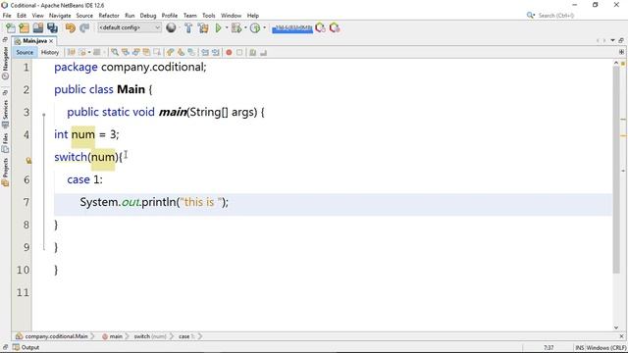This screenshot has height=353, width=628.
Task: Click the Debug Project icon
Action: tap(236, 28)
